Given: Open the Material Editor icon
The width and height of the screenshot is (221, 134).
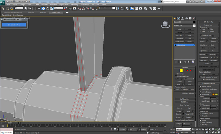Looking at the screenshot, I should click(x=146, y=8).
